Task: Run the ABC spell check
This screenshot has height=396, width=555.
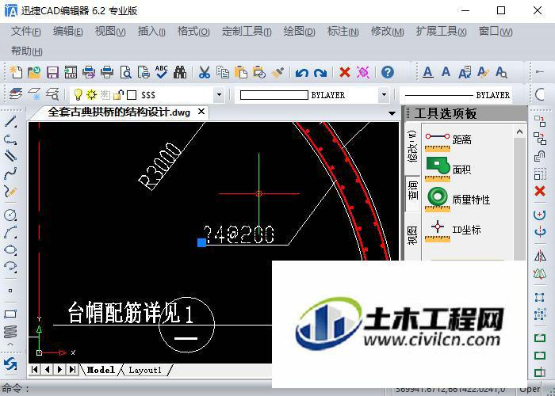Action: click(x=162, y=72)
